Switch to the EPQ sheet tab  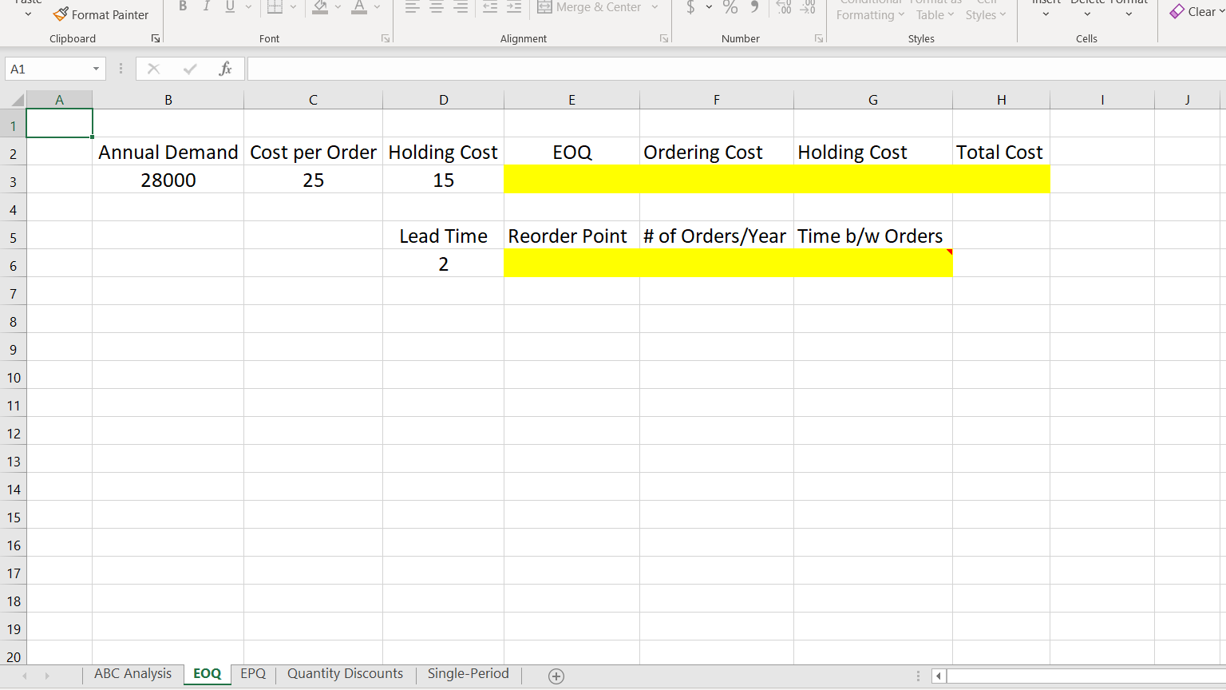253,673
